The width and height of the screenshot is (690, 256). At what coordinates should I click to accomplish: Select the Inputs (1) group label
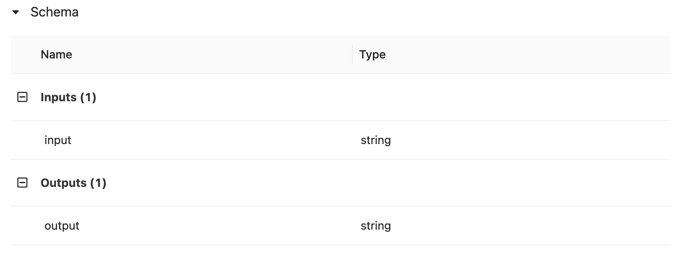click(68, 98)
